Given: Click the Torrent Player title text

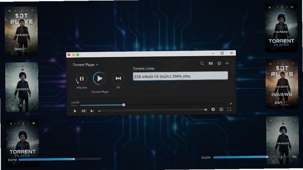Looking at the screenshot, I should click(x=83, y=65).
